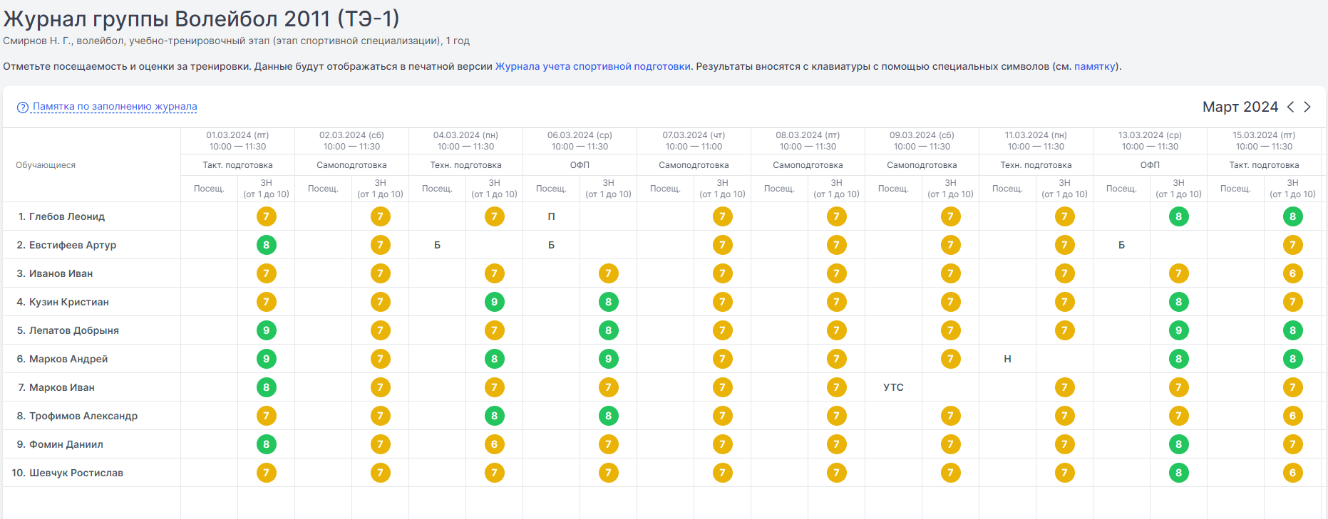
Task: Click Марков Андрей grade 8 on 04.03.2024
Action: 495,359
